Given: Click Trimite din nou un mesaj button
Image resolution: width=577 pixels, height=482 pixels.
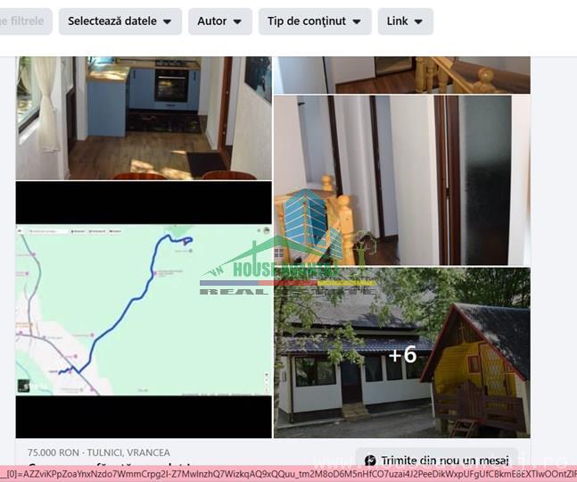Looking at the screenshot, I should point(435,461).
